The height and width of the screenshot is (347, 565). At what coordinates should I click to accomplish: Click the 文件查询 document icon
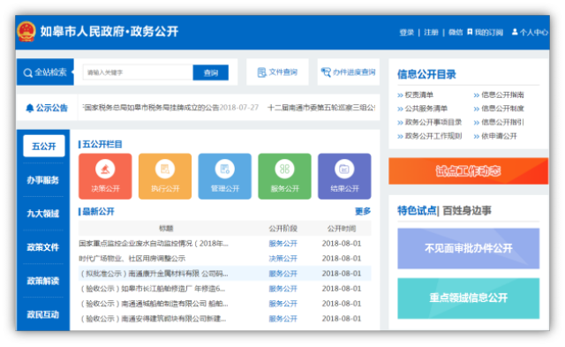coord(261,72)
